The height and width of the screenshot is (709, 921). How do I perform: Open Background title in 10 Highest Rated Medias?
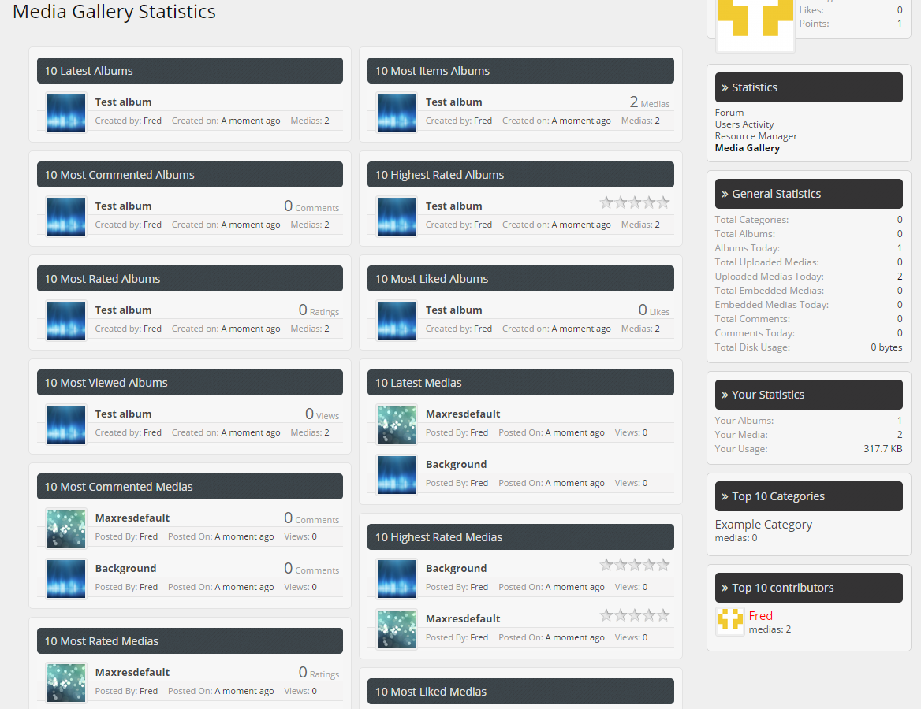click(x=457, y=568)
